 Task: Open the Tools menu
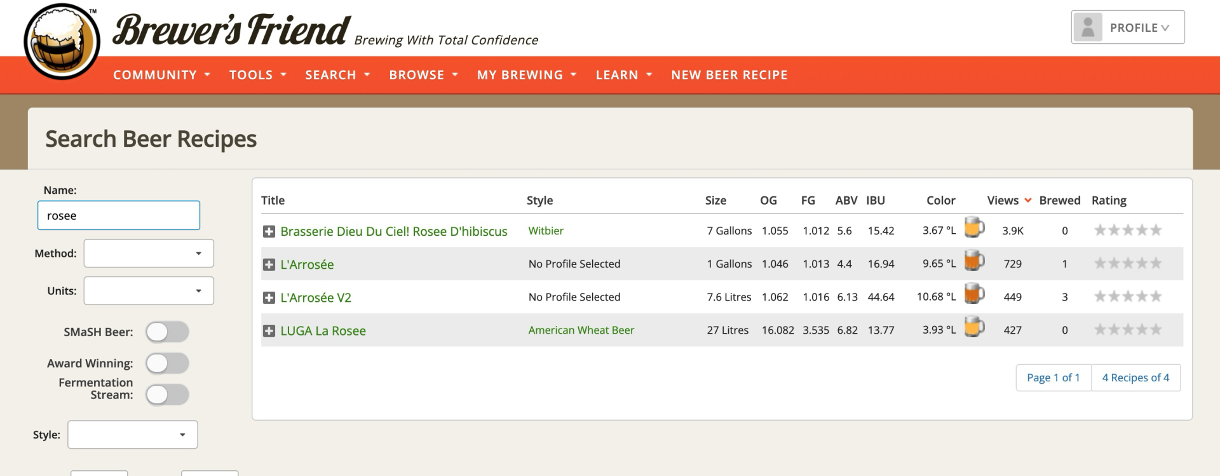(257, 75)
